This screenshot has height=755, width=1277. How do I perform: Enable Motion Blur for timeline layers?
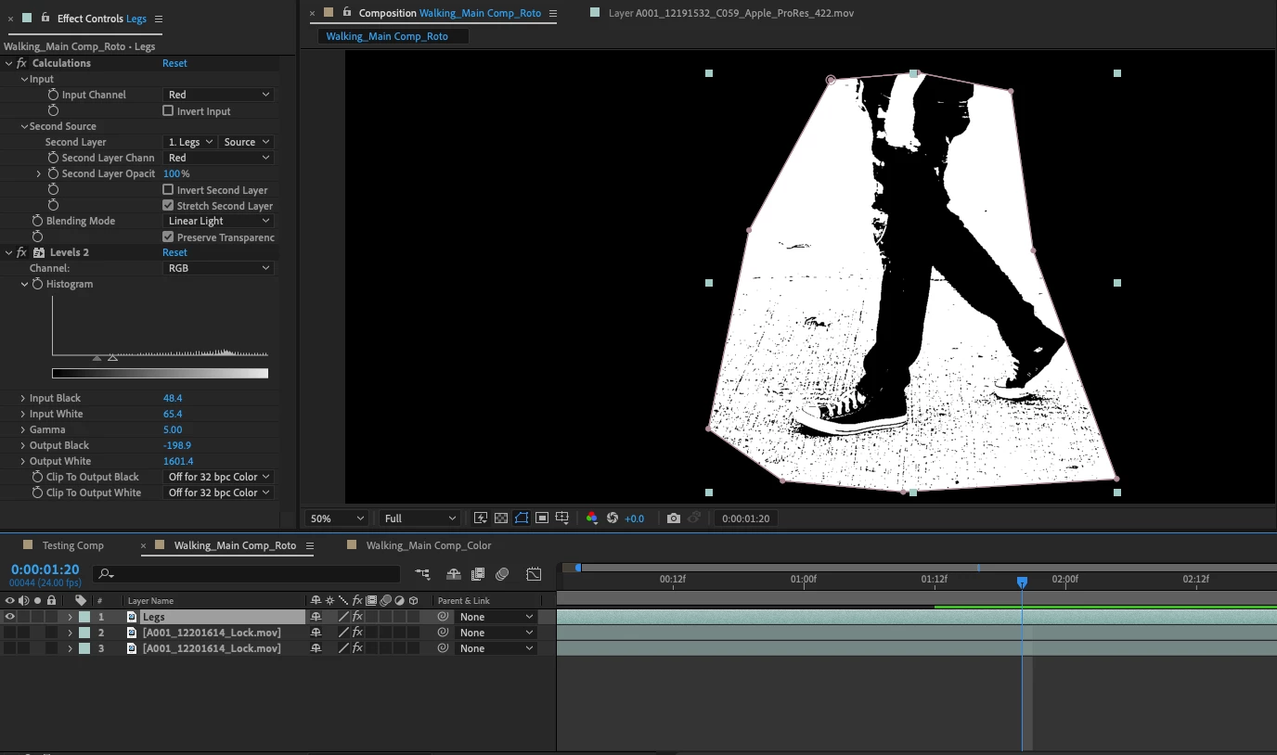click(x=502, y=574)
